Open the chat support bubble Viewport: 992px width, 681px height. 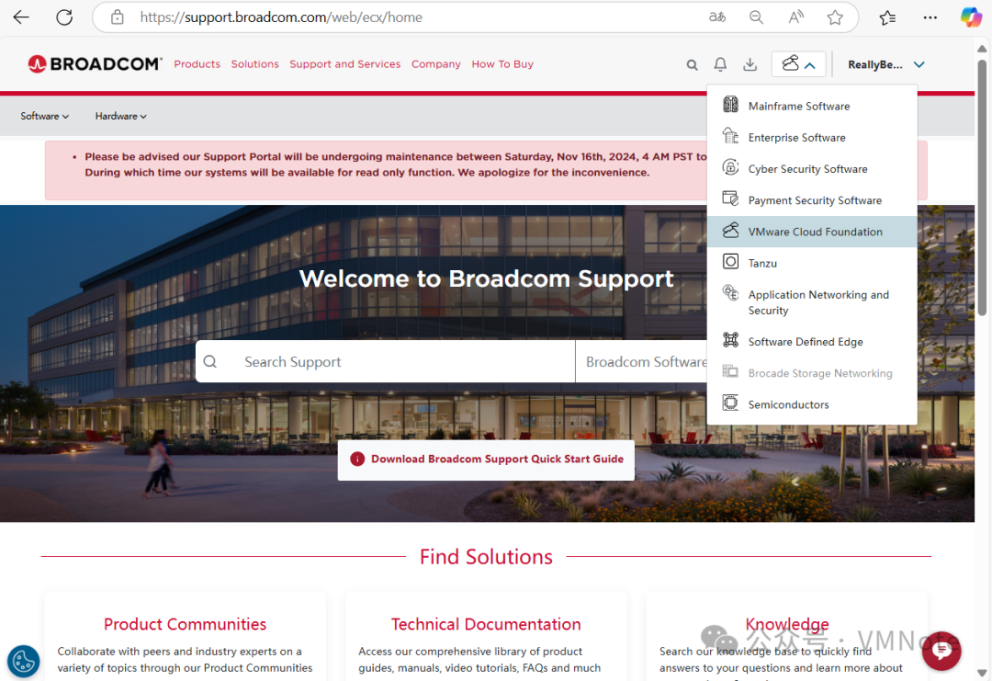(x=942, y=651)
